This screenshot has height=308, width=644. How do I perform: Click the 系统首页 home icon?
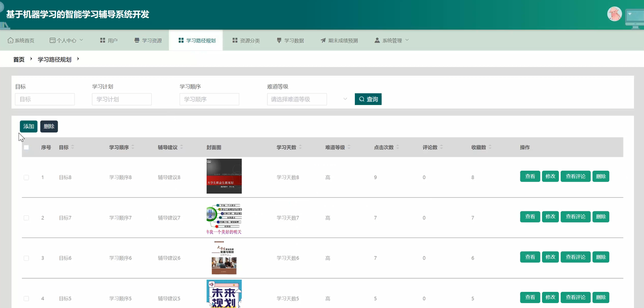pos(10,40)
